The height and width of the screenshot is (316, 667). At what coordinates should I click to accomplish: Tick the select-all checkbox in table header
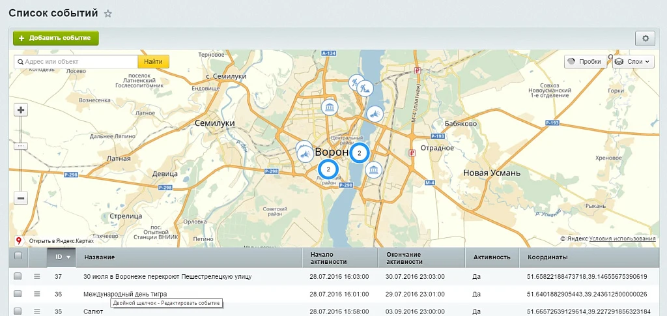pyautogui.click(x=18, y=256)
